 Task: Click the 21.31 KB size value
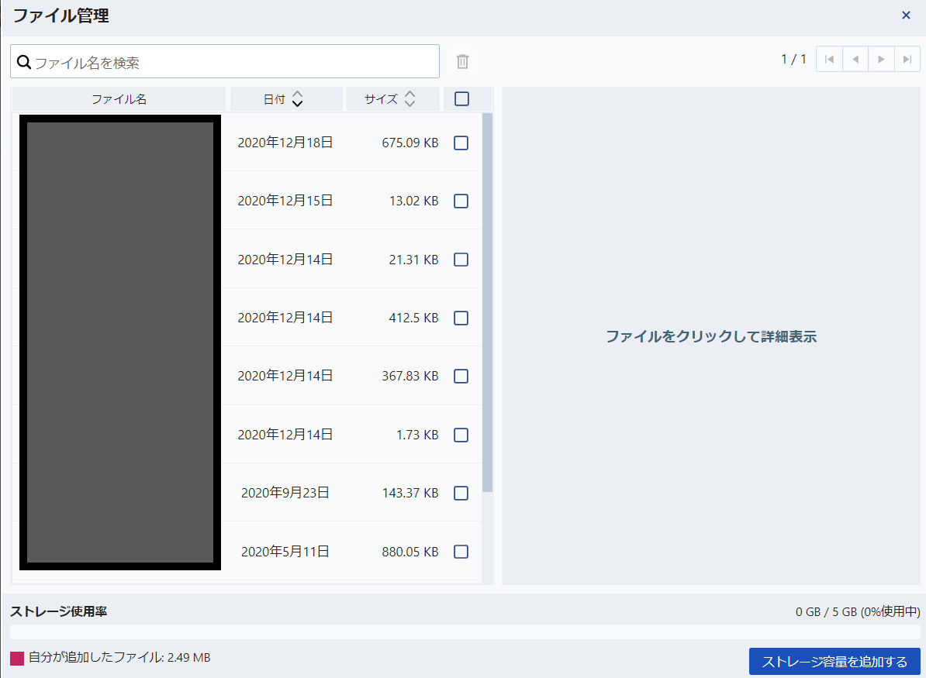(413, 260)
